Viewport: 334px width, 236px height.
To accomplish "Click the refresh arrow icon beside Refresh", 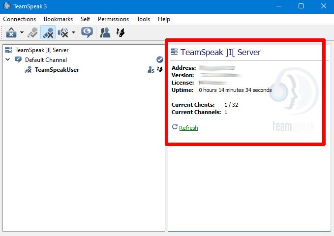I will 175,127.
